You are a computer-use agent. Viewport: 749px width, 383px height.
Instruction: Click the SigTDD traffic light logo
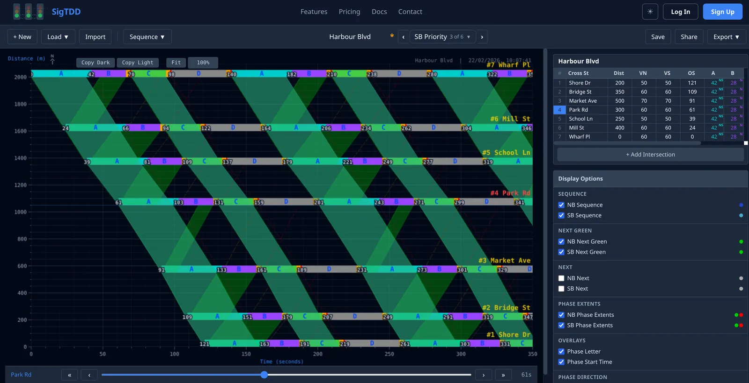click(29, 12)
